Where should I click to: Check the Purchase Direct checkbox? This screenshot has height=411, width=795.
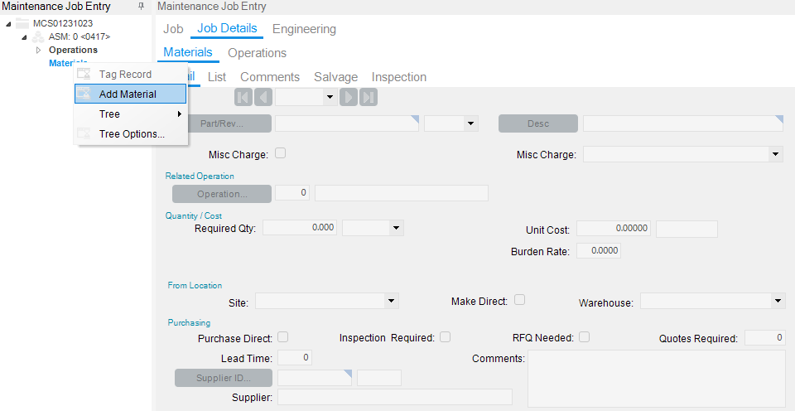(x=283, y=337)
